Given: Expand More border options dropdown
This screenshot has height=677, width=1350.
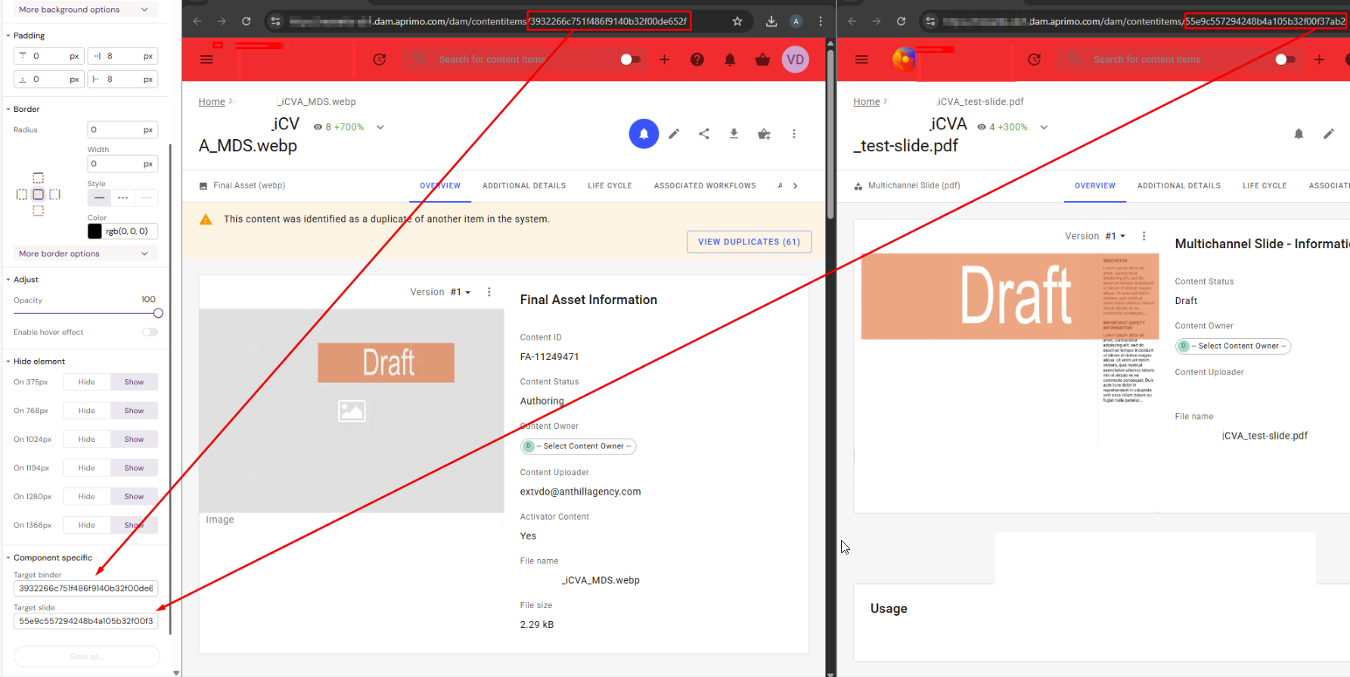Looking at the screenshot, I should (85, 253).
